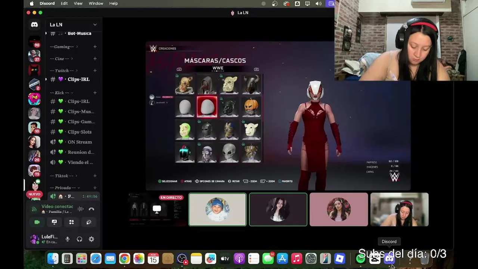Open Clips-Mus... channel
Image resolution: width=478 pixels, height=269 pixels.
click(x=73, y=111)
